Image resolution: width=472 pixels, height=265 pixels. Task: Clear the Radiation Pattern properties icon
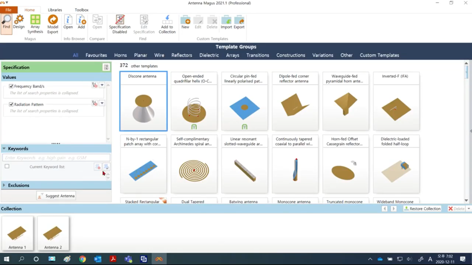tap(95, 103)
